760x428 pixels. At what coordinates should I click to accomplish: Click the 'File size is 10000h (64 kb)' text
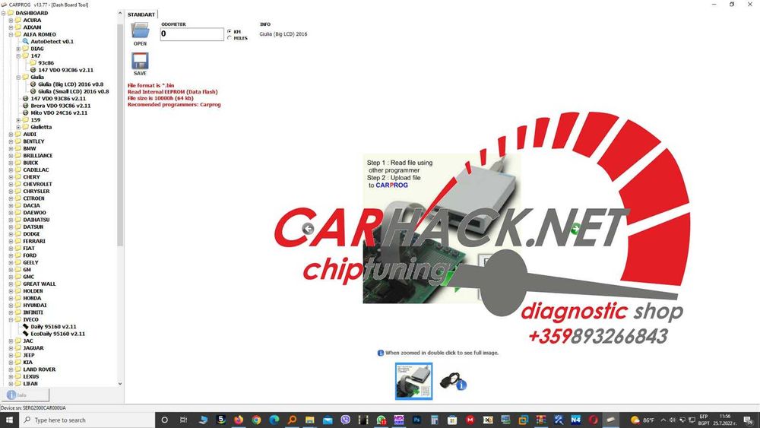point(160,98)
